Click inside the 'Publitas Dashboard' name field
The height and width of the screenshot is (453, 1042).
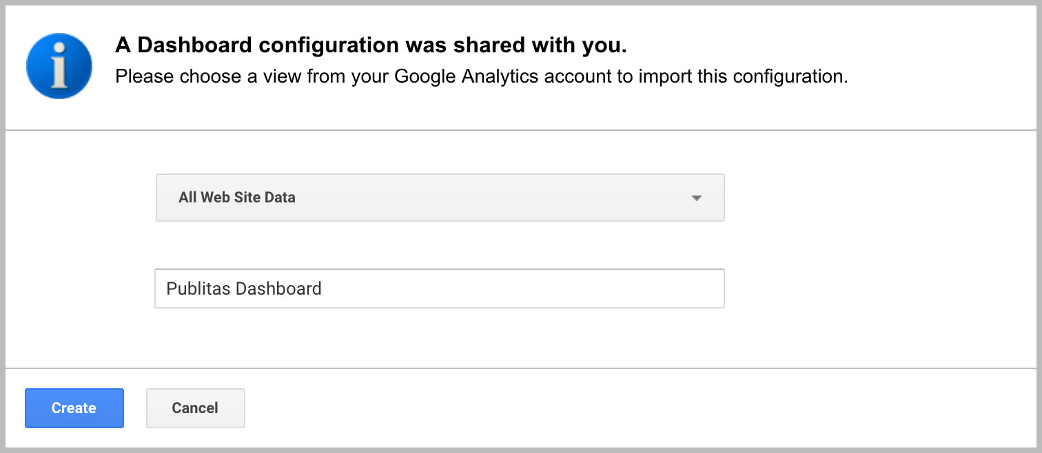tap(440, 288)
